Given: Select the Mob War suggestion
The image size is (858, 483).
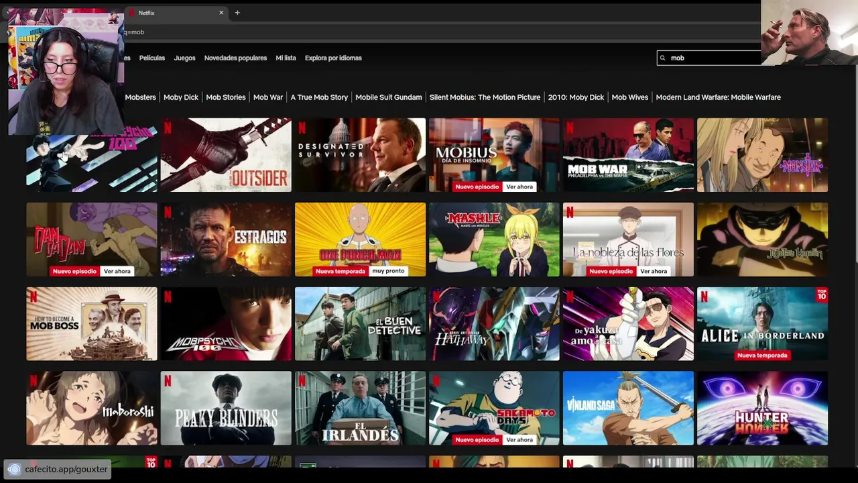Looking at the screenshot, I should click(x=268, y=97).
